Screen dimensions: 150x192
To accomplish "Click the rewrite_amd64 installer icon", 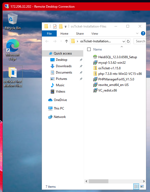I will 95,85.
